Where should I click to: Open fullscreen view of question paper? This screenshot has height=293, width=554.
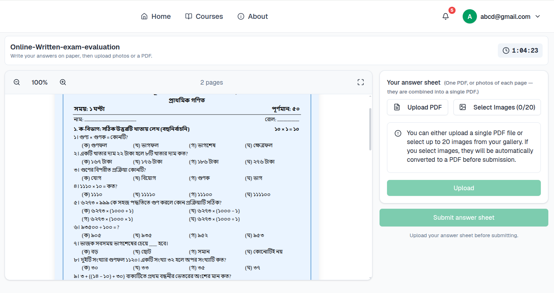pyautogui.click(x=361, y=82)
